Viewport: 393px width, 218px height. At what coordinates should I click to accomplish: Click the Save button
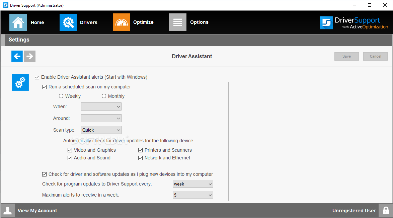tap(346, 57)
